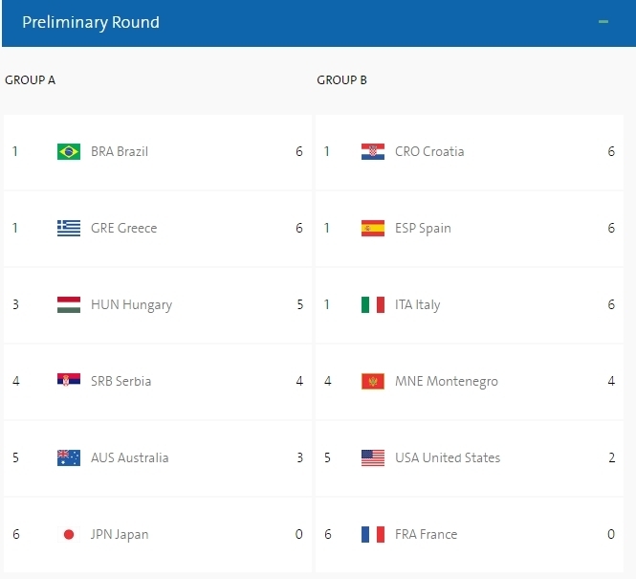Click the Spain flag icon
The height and width of the screenshot is (579, 636).
(373, 228)
